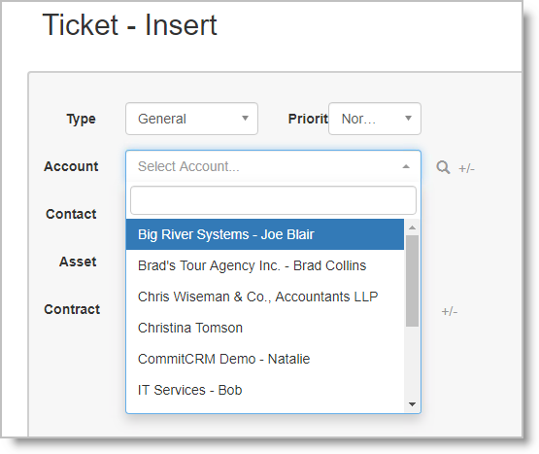Screen dimensions: 539x454
Task: Open the Type dropdown showing General
Action: click(x=191, y=119)
